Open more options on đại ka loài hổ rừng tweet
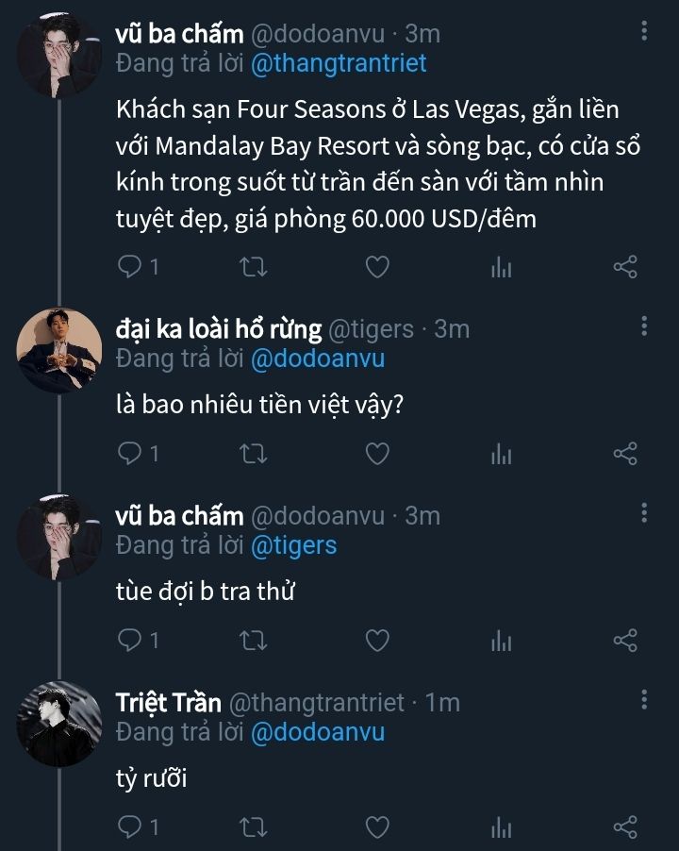Viewport: 679px width, 851px height. click(x=644, y=326)
